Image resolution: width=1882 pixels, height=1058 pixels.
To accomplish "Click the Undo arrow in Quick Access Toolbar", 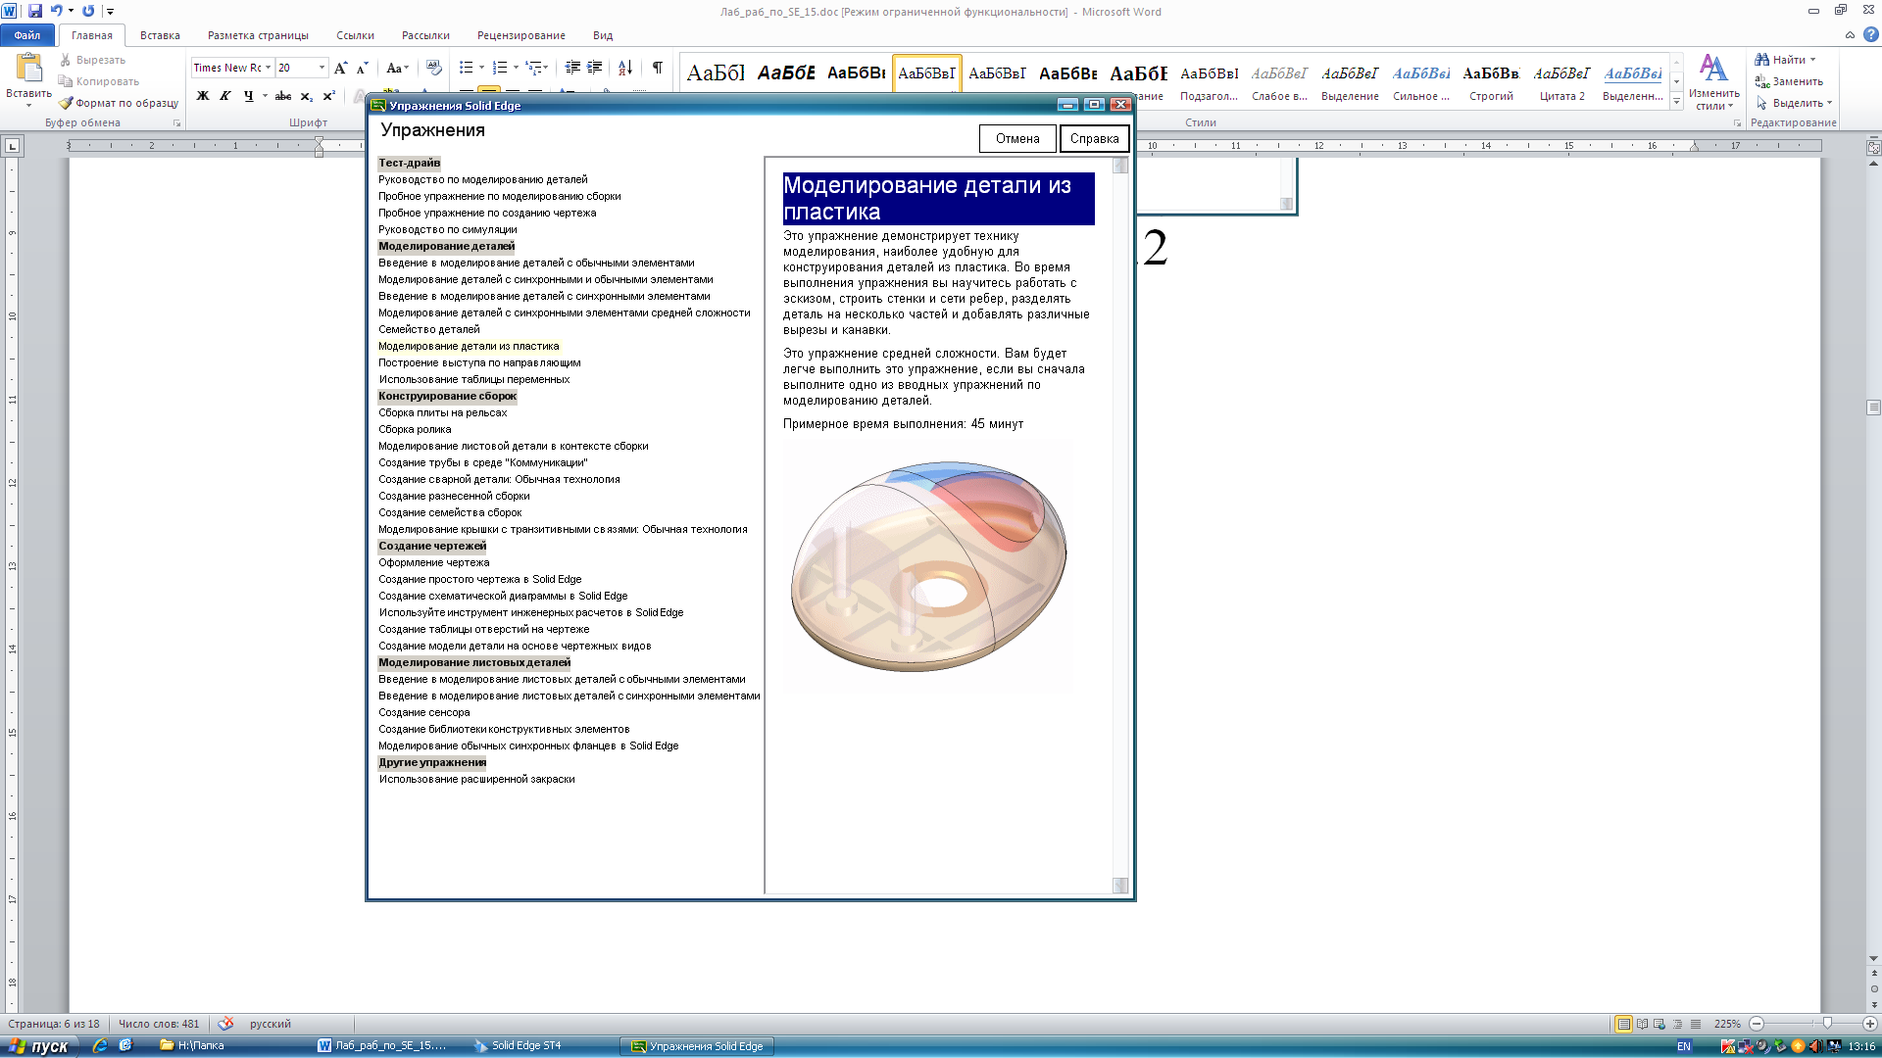I will click(x=57, y=11).
